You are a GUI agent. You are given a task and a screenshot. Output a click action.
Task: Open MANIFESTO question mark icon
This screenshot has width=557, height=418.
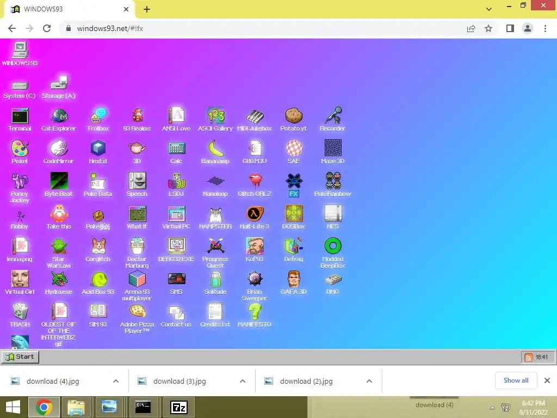coord(255,316)
